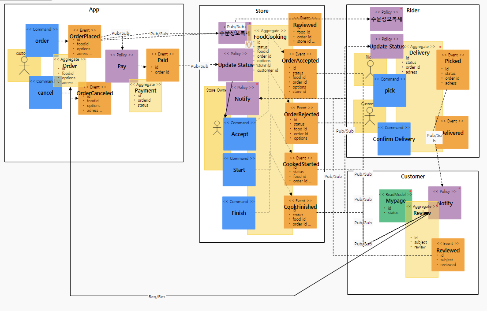
Task: Click the OrderCanceled event sticky note
Action: tap(95, 98)
